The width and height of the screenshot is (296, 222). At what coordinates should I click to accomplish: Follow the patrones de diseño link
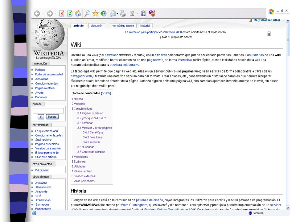149,200
